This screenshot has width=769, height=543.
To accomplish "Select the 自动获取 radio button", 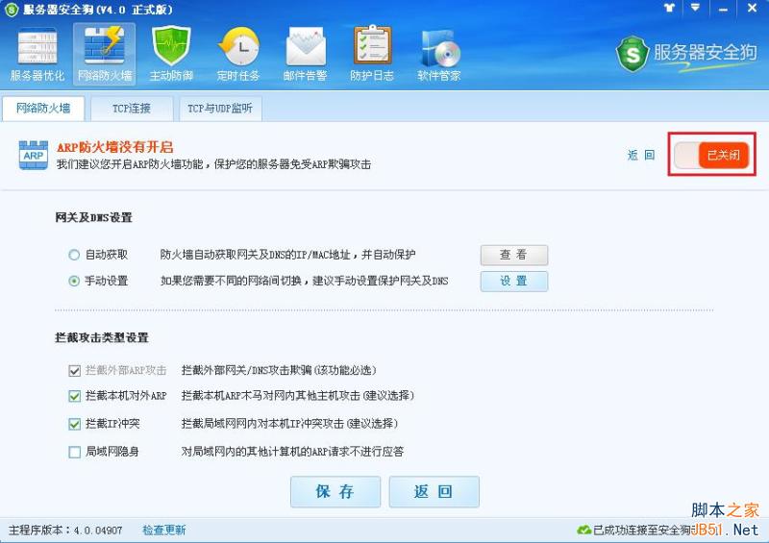I will pos(74,255).
